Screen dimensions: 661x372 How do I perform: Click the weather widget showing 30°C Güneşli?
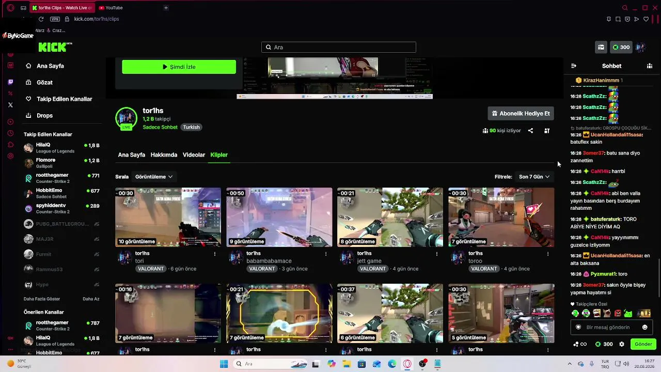pyautogui.click(x=21, y=364)
